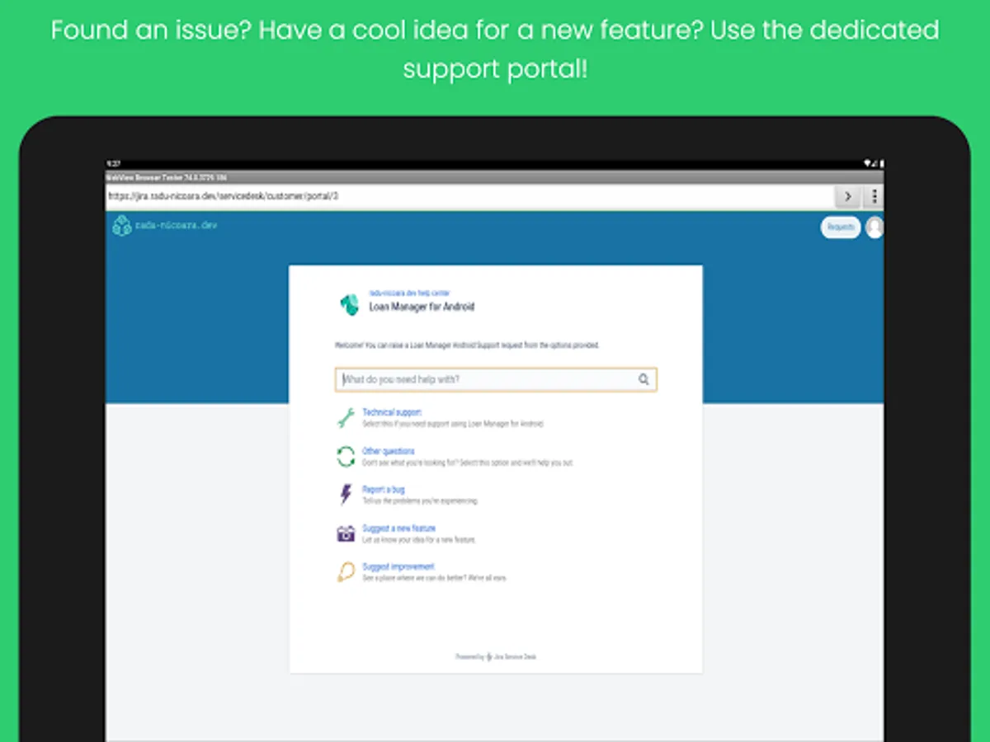Screen dimensions: 990x742
Task: Click the status bar clock time
Action: coord(113,164)
